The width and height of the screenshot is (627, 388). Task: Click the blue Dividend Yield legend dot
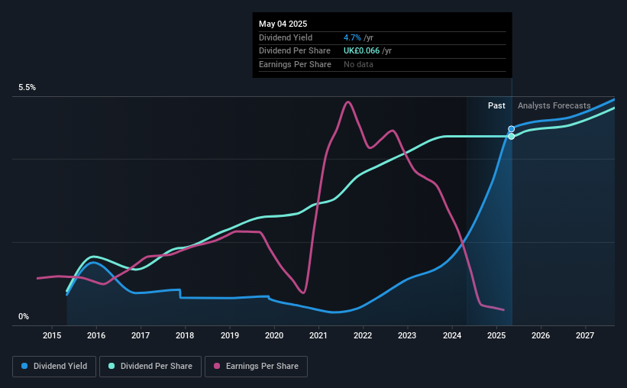pos(24,366)
